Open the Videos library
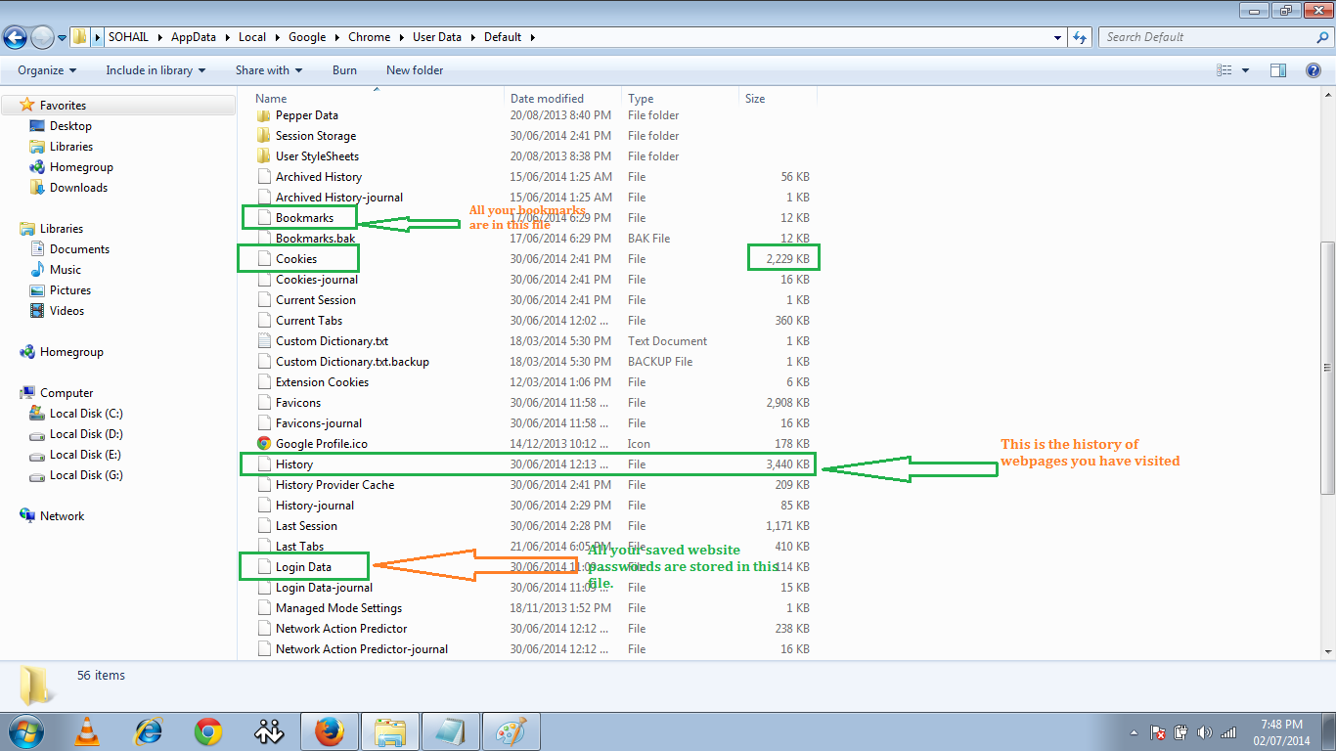 (x=67, y=311)
